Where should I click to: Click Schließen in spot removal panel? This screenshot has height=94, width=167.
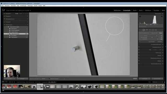pos(160,42)
